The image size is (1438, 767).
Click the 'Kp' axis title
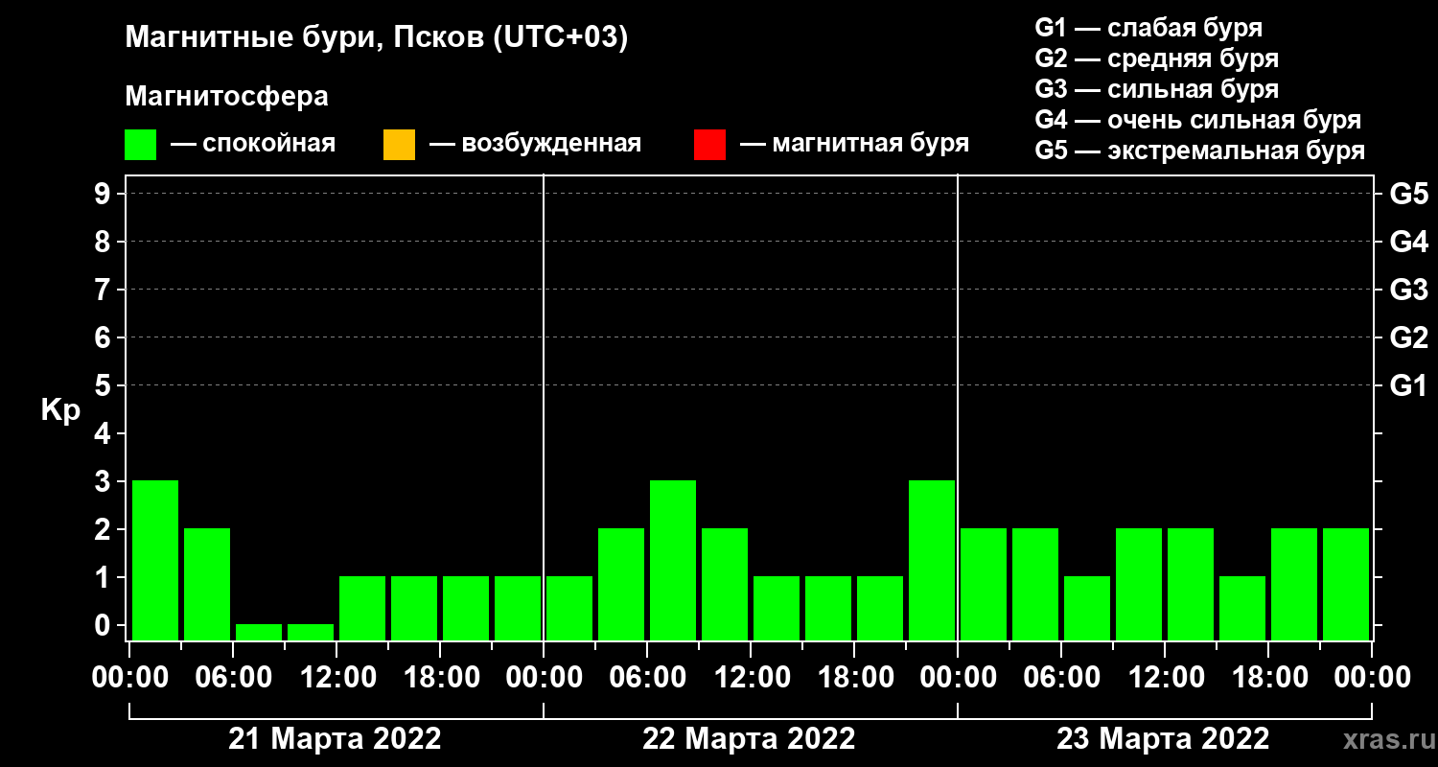tap(60, 410)
